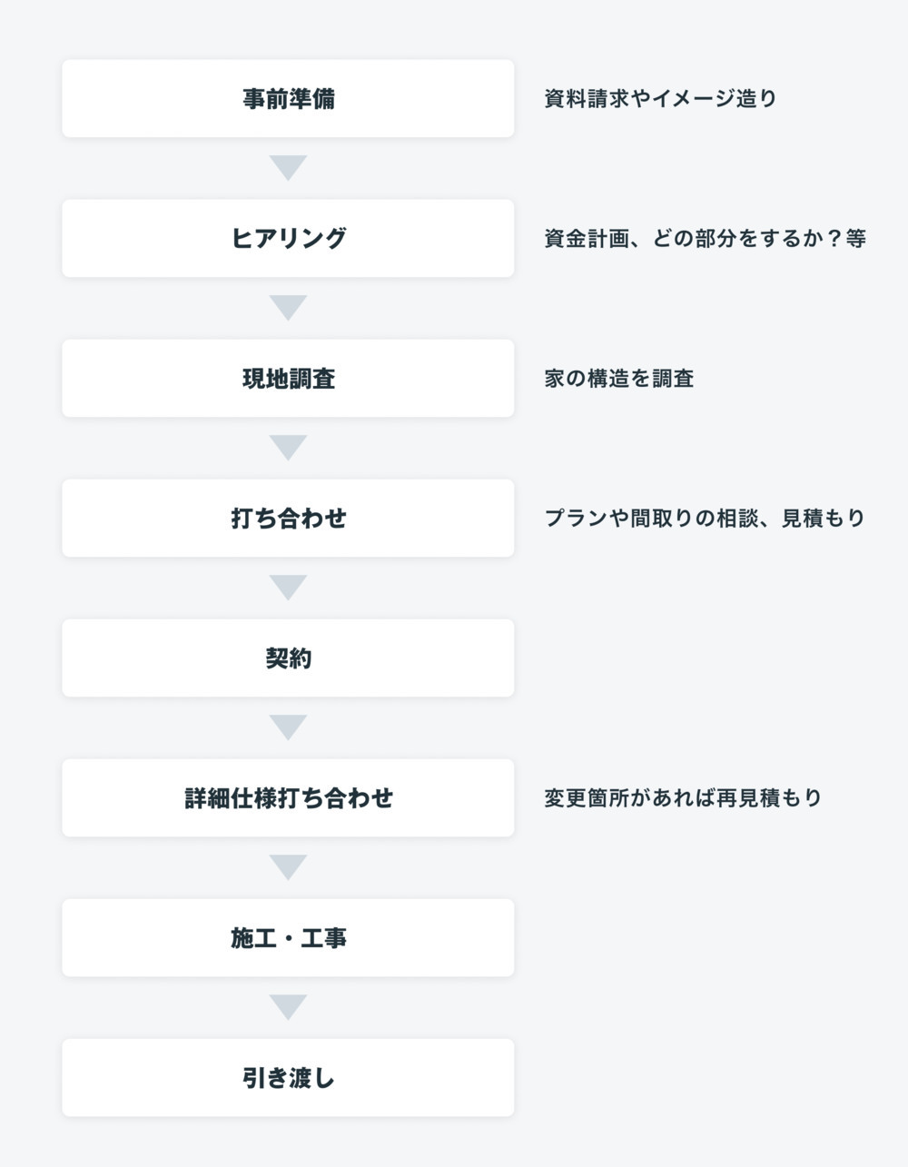The width and height of the screenshot is (908, 1167).
Task: Click down arrow above 引き渡し
Action: coord(288,1007)
